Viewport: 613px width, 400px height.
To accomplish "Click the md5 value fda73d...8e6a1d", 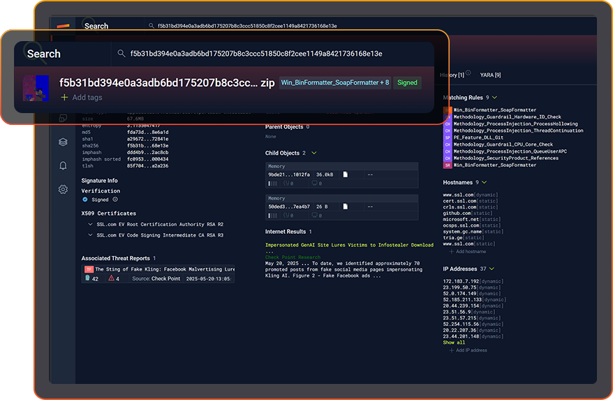I will pyautogui.click(x=147, y=132).
